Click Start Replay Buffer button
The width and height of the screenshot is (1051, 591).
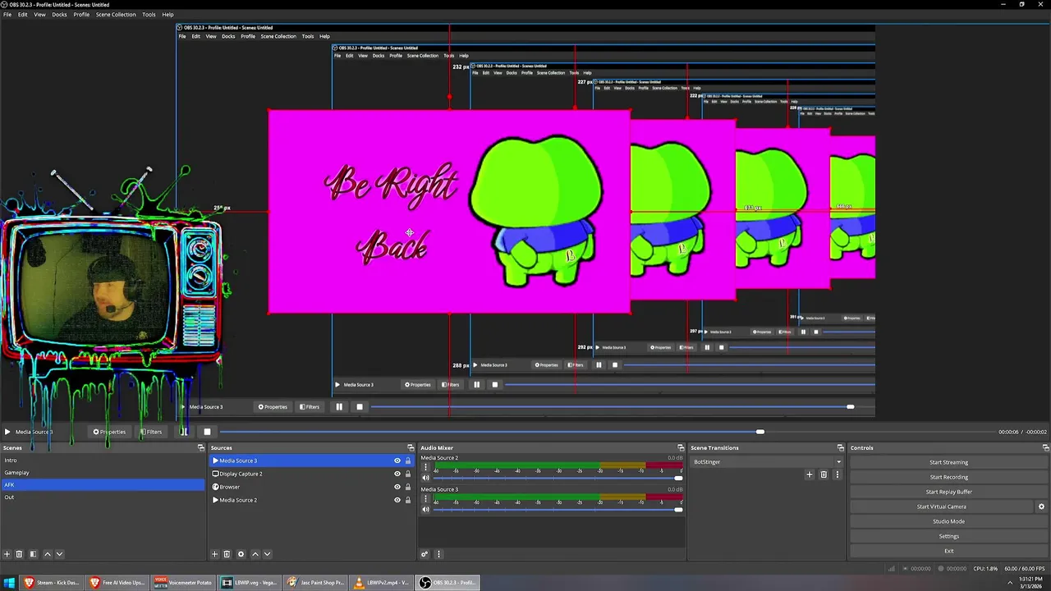click(x=948, y=492)
